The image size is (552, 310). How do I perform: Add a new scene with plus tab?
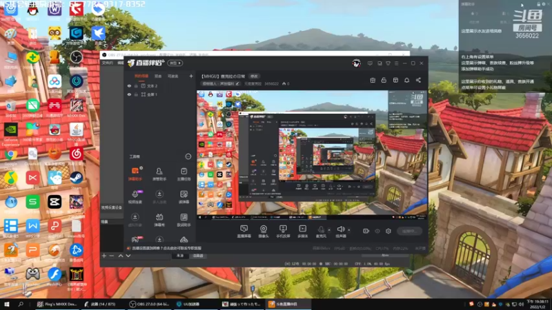pos(191,76)
